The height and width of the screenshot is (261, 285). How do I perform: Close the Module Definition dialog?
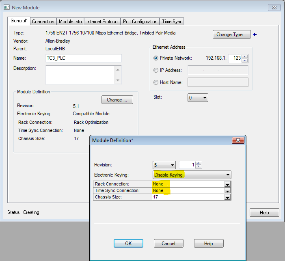point(238,140)
